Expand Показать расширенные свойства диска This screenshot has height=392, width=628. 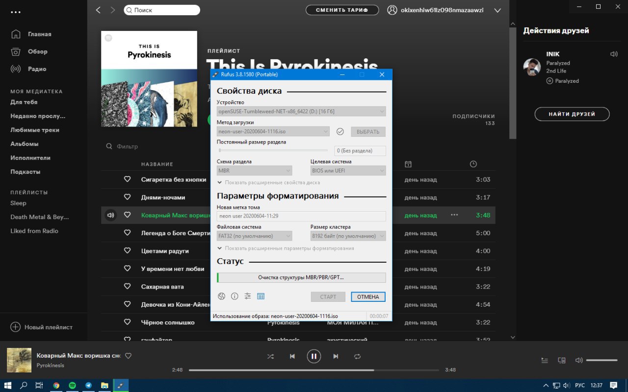pyautogui.click(x=268, y=182)
